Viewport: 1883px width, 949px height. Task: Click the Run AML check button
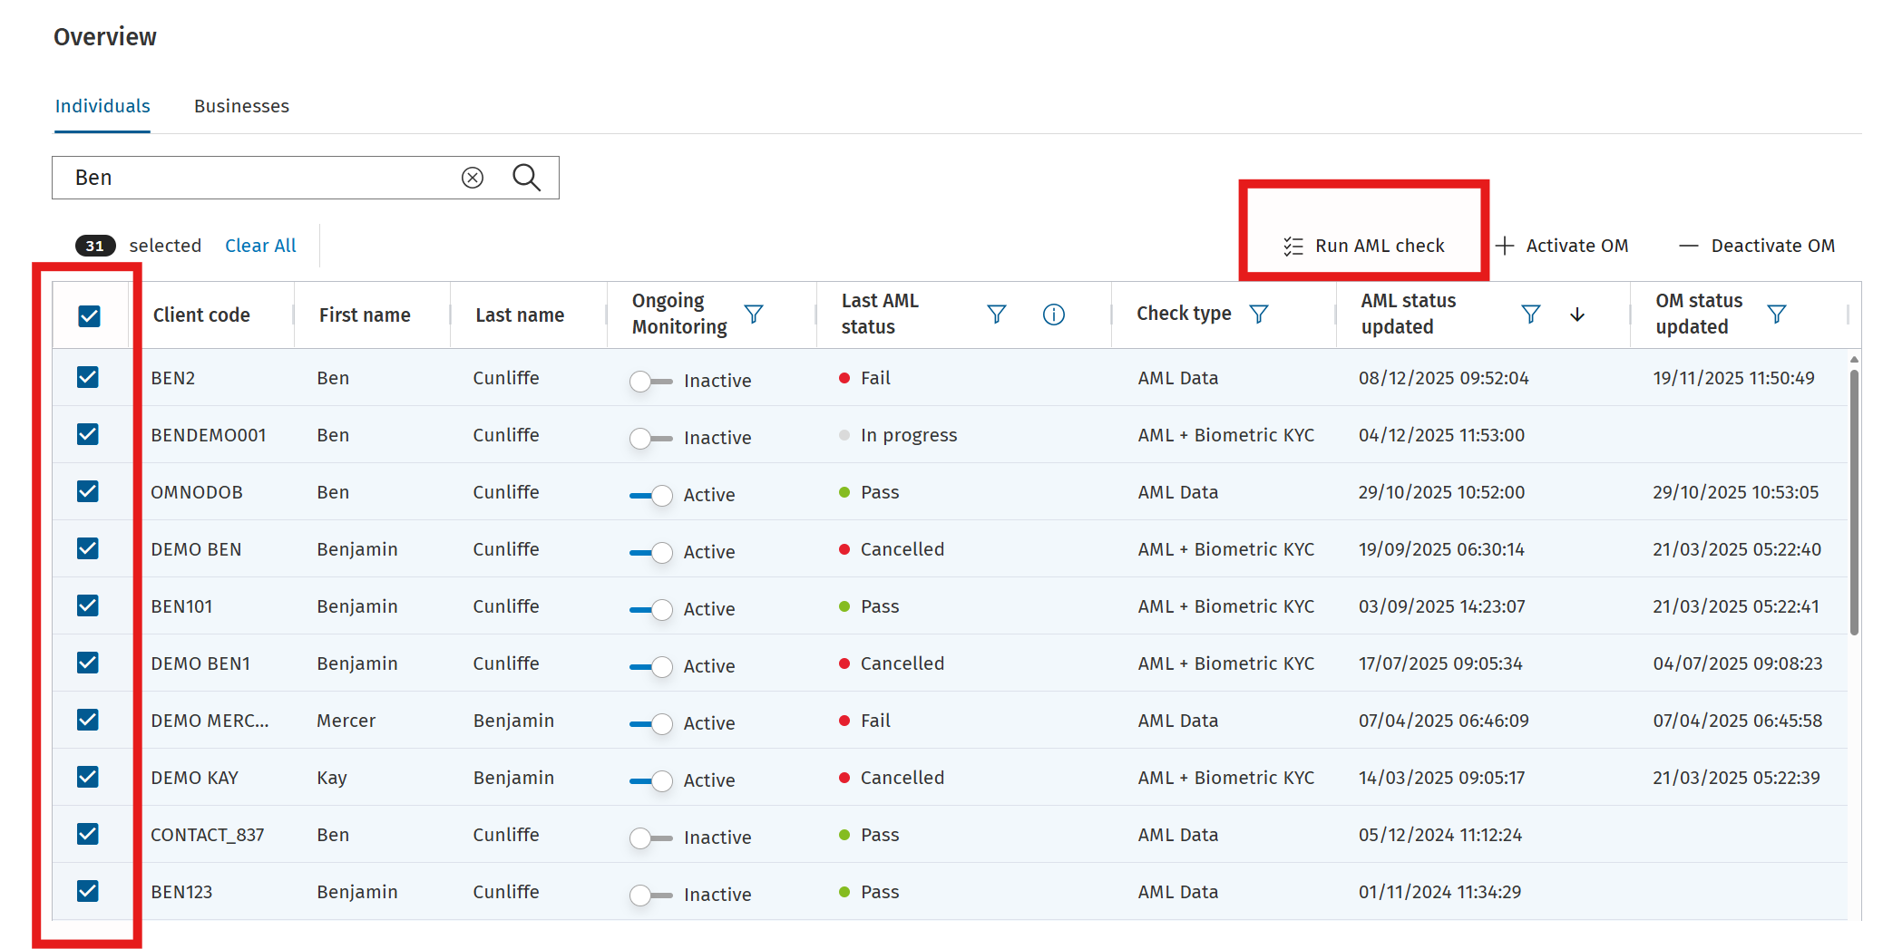click(1364, 246)
